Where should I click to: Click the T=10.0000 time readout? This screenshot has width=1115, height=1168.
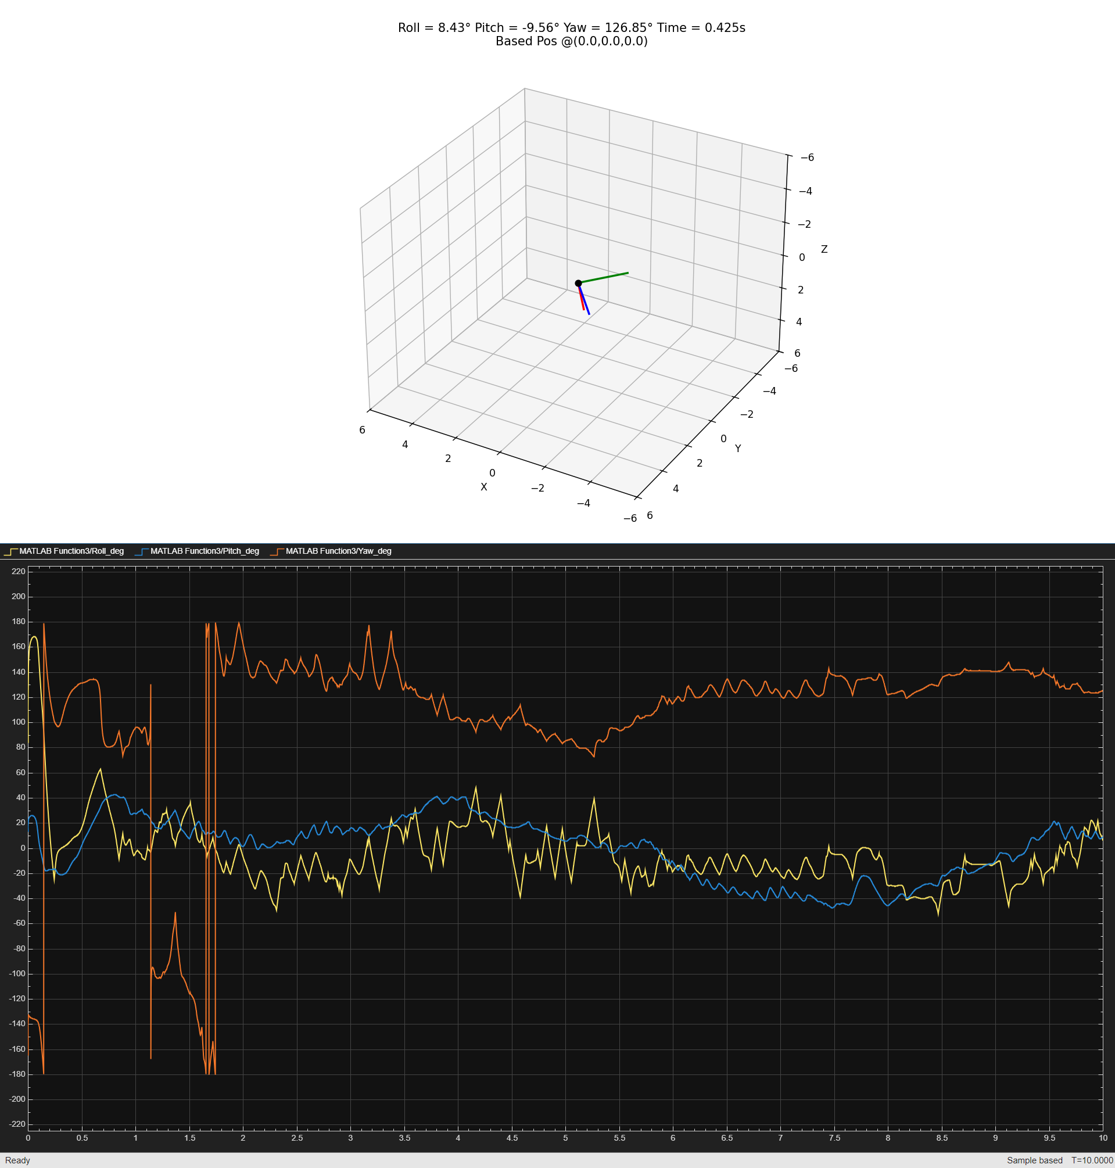click(x=1092, y=1160)
